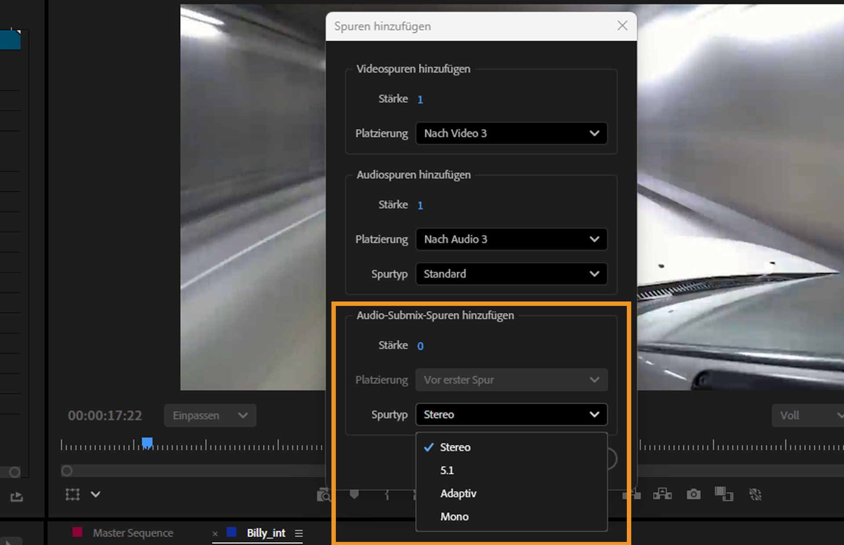Open the Billy_int panel hamburger menu icon
Image resolution: width=844 pixels, height=545 pixels.
(299, 533)
